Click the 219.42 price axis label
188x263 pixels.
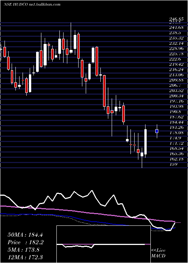tap(176, 64)
